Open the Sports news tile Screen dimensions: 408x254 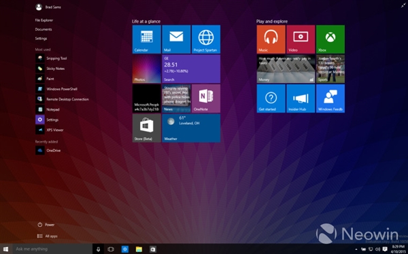pos(330,69)
